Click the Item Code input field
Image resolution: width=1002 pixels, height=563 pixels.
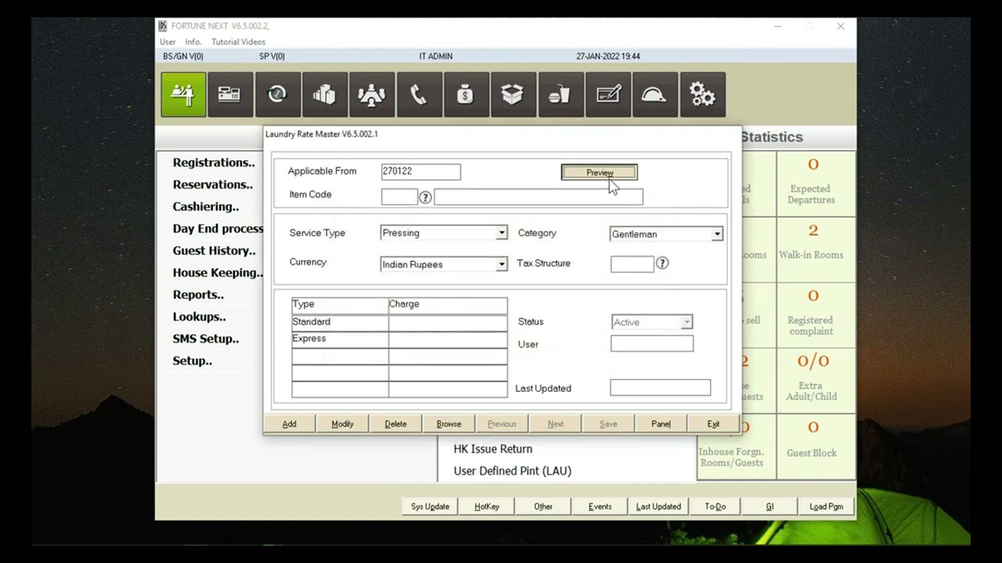(399, 197)
